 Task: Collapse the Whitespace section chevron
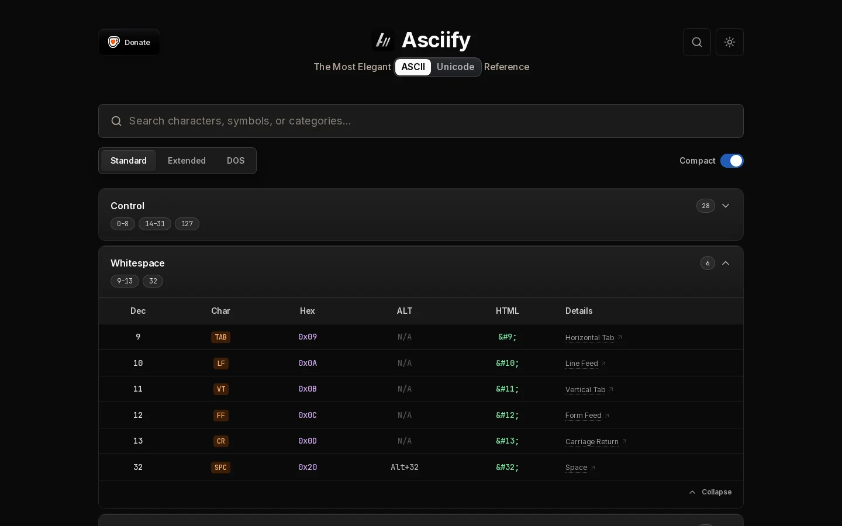726,263
